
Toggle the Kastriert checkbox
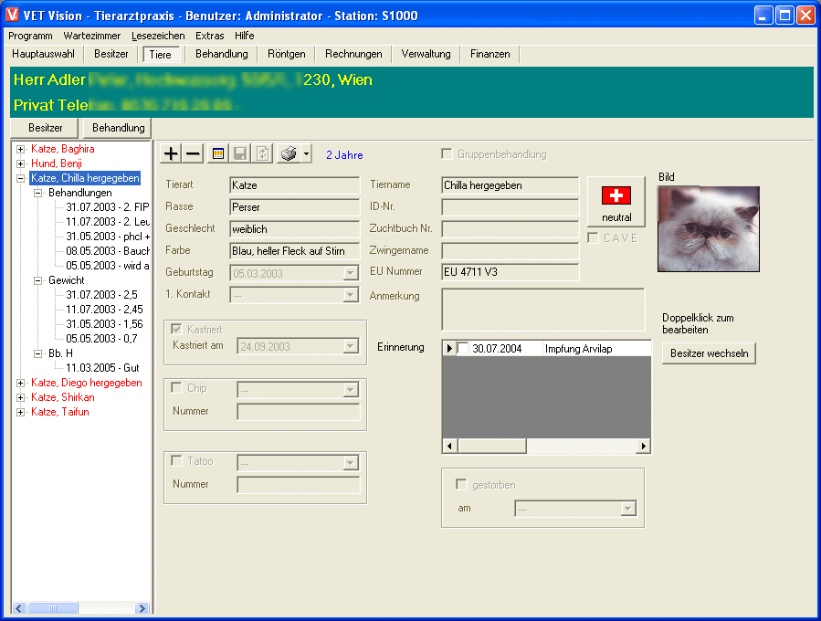click(176, 329)
